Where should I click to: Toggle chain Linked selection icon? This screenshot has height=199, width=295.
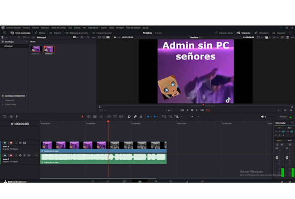135,117
